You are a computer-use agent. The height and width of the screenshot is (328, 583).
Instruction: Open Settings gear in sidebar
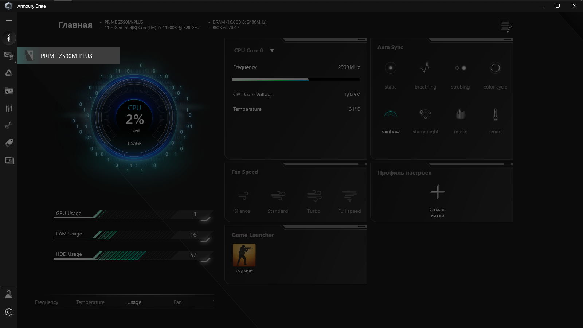(x=9, y=312)
